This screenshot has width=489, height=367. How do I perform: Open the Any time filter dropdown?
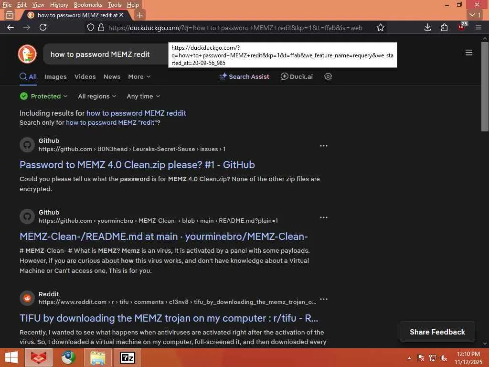143,96
